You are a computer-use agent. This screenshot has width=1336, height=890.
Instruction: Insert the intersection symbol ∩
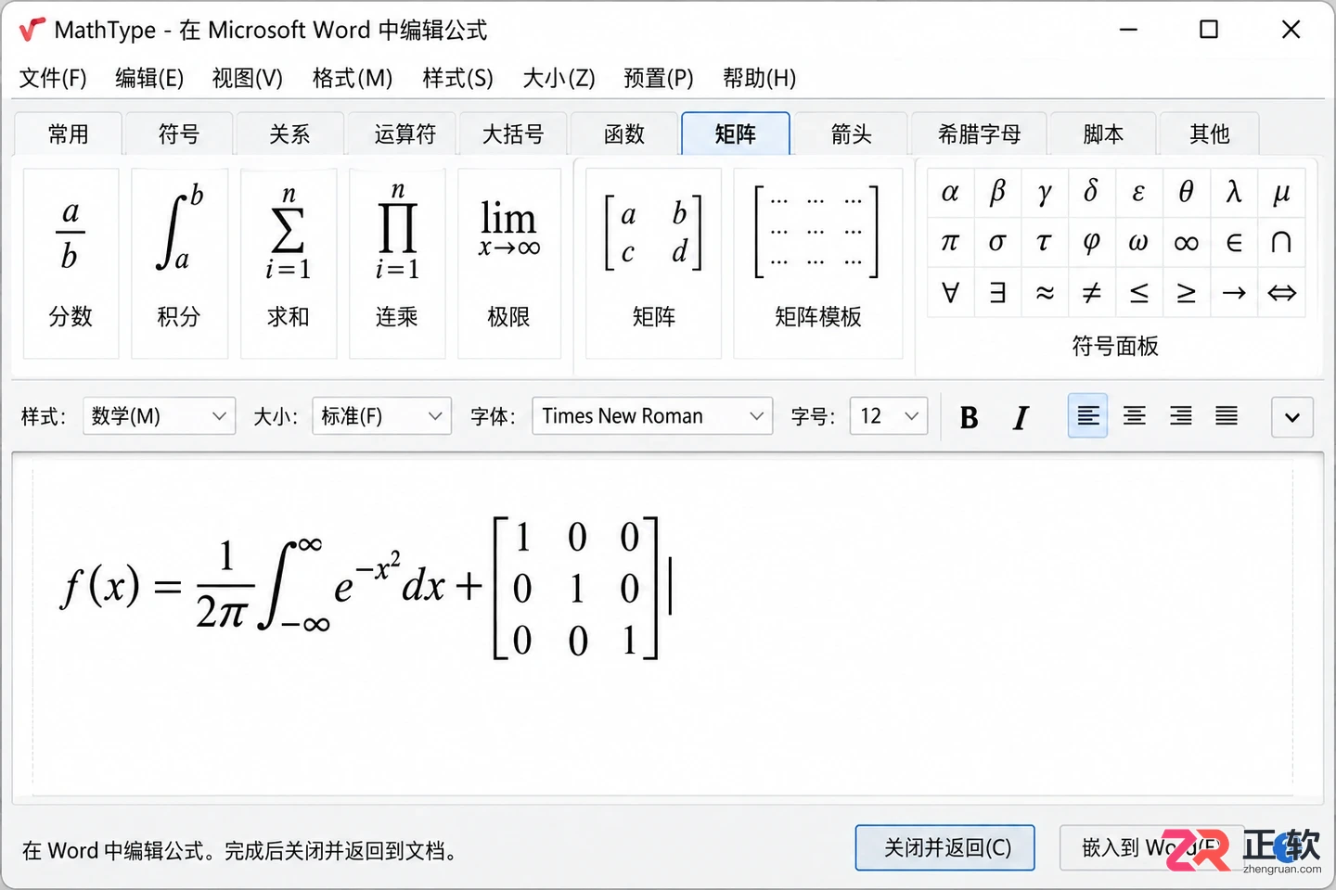click(x=1282, y=242)
